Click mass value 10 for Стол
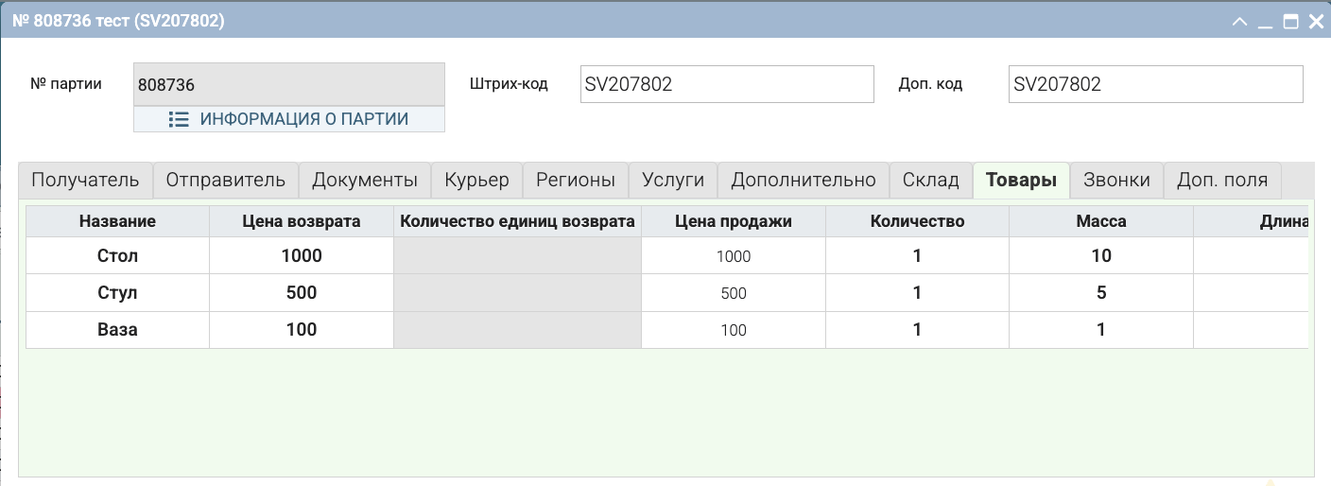This screenshot has width=1331, height=486. [1101, 255]
